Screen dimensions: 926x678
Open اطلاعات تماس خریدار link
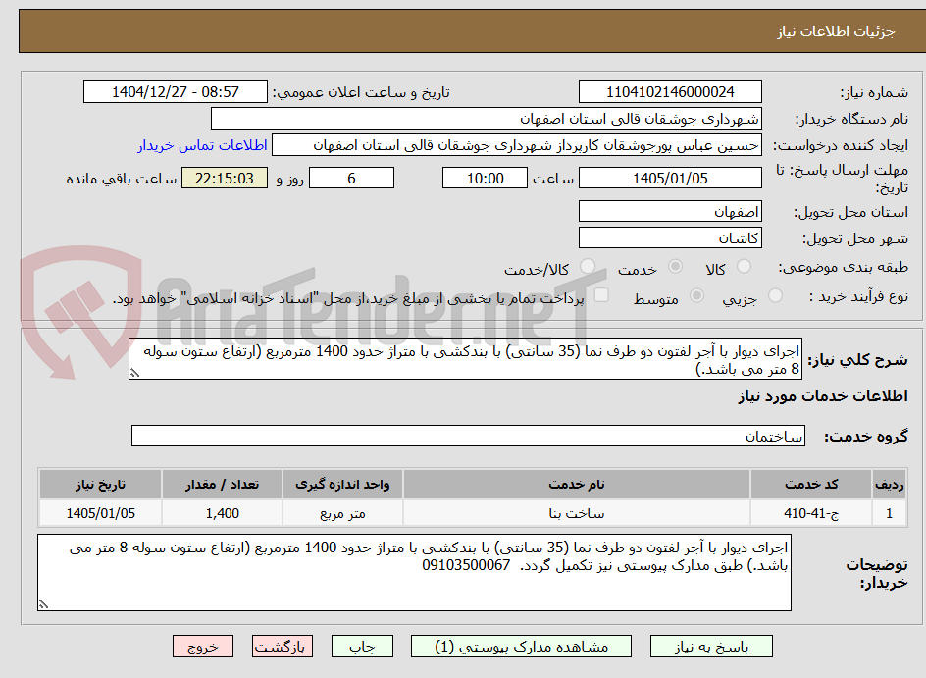point(202,145)
